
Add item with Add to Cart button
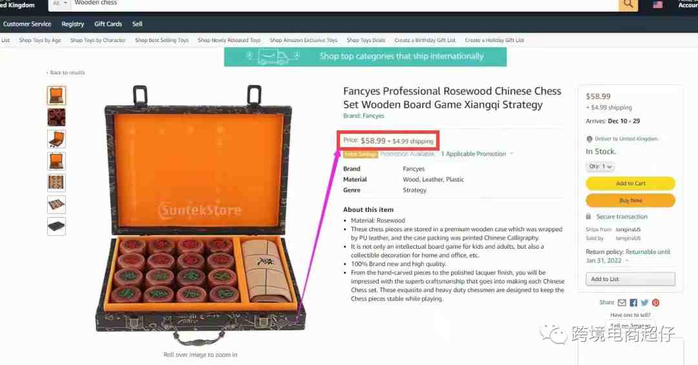(x=630, y=183)
